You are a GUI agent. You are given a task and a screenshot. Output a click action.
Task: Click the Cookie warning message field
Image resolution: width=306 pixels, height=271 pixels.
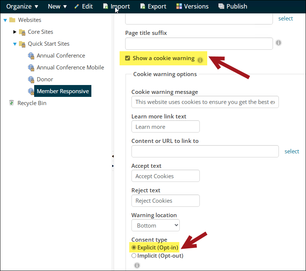[205, 102]
